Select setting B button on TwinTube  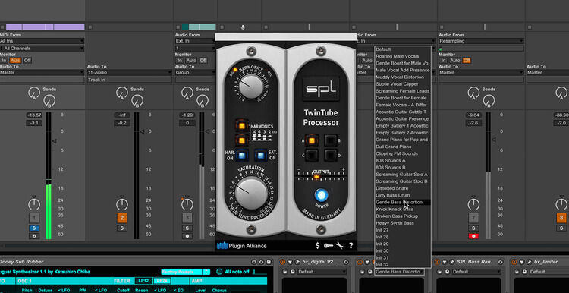pos(330,140)
